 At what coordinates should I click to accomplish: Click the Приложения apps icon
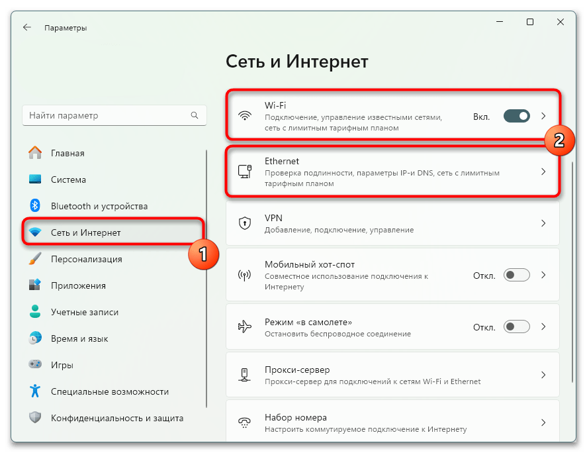click(x=35, y=285)
